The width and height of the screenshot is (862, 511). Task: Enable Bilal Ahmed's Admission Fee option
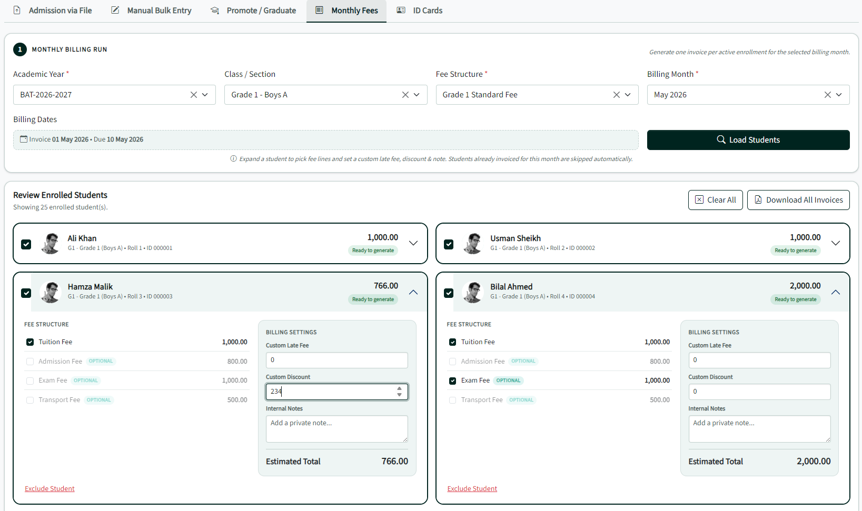pos(453,362)
